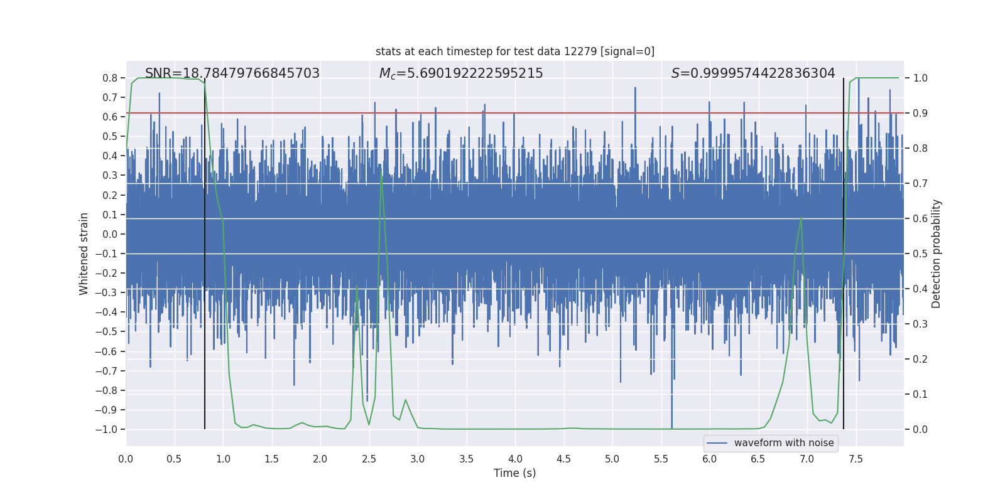This screenshot has height=502, width=1005.
Task: Click the green probability peak near 2.6s
Action: [x=381, y=171]
